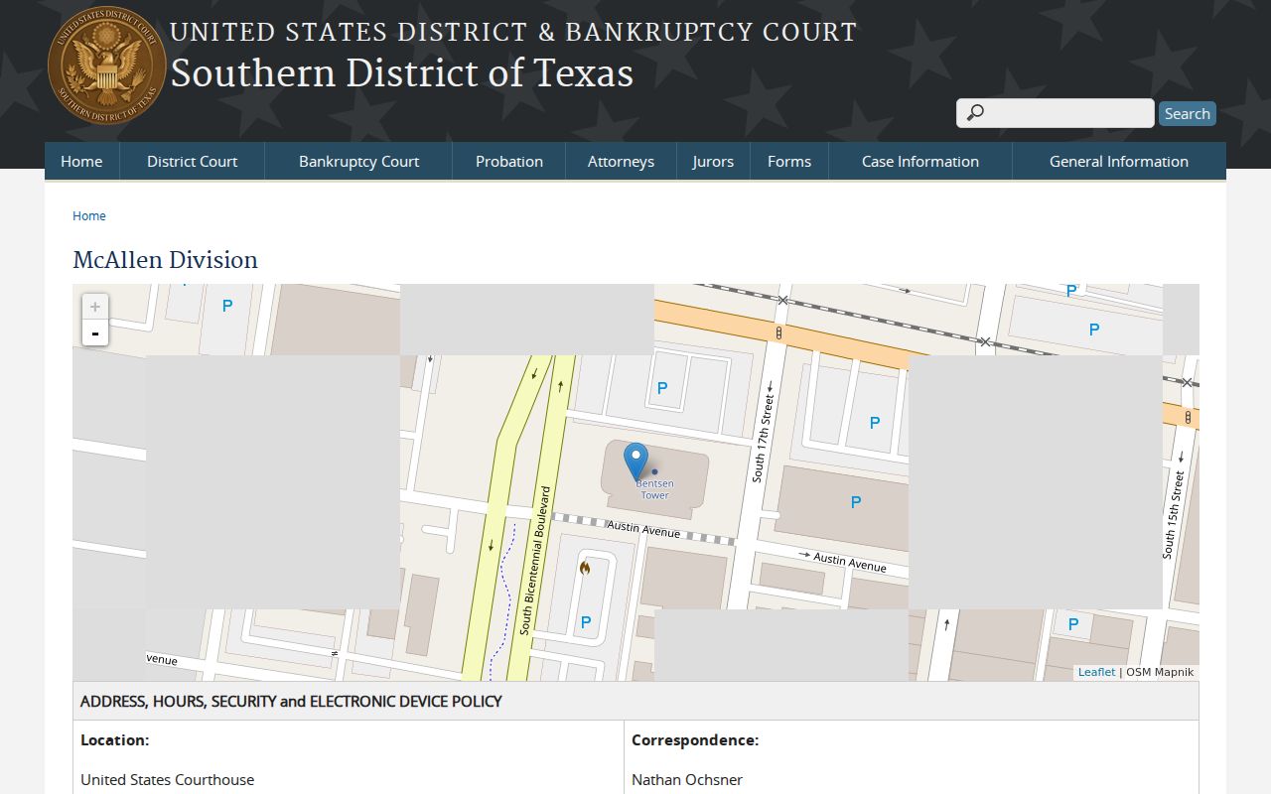Zoom in the map with the plus button
This screenshot has height=794, width=1271.
[95, 307]
